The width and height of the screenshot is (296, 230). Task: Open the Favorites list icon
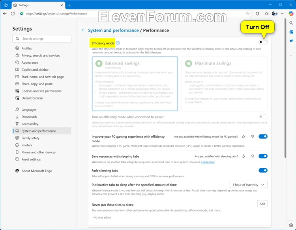point(266,13)
